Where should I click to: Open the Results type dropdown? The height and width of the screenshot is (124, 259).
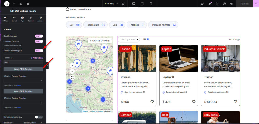coord(33,123)
